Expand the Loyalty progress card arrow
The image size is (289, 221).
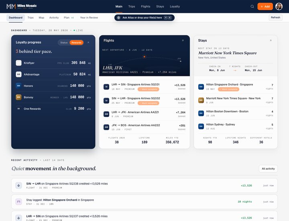pos(88,43)
